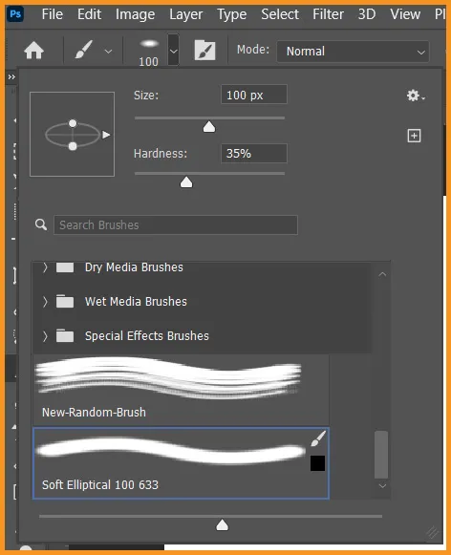Click the New-Random-Brush name label

pyautogui.click(x=94, y=413)
